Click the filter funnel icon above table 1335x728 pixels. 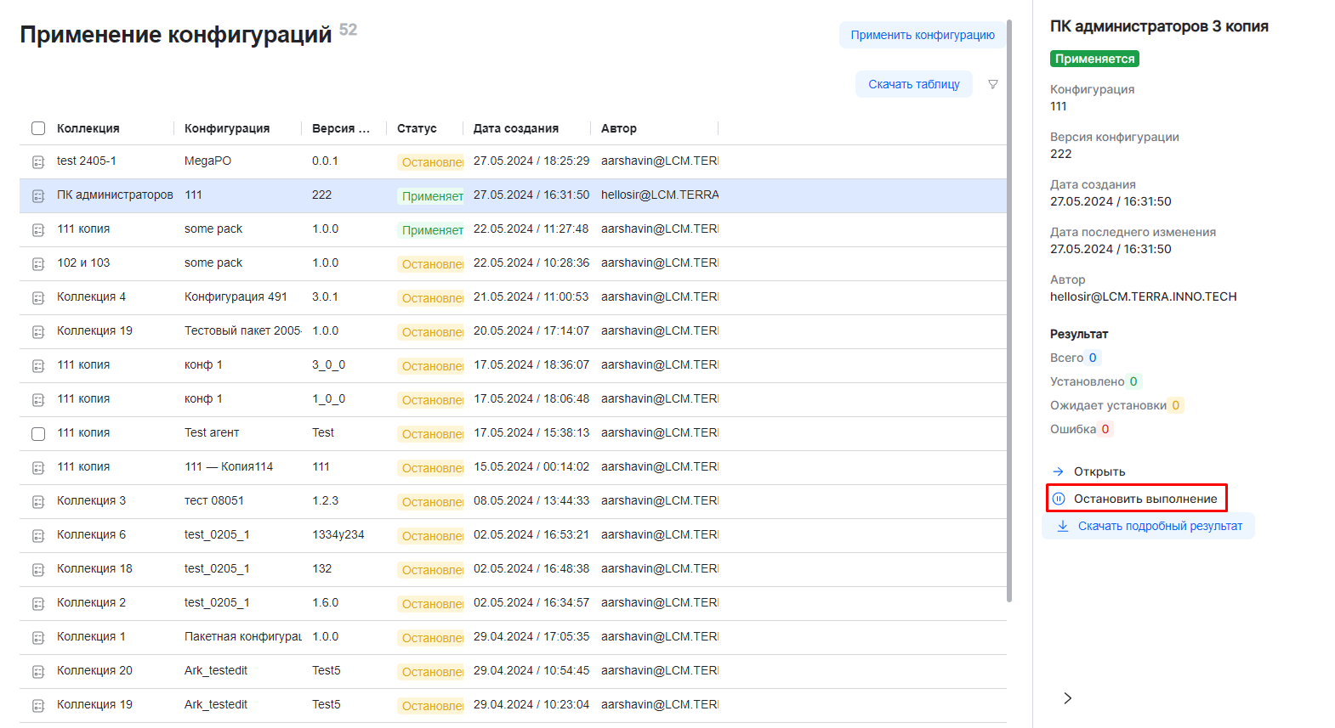(x=992, y=84)
